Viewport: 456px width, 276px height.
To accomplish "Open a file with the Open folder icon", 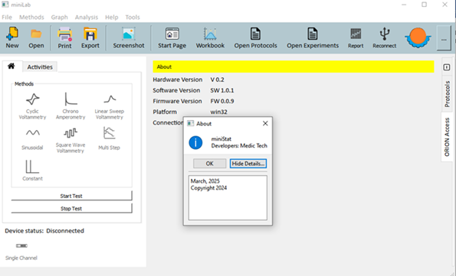I will coord(36,37).
